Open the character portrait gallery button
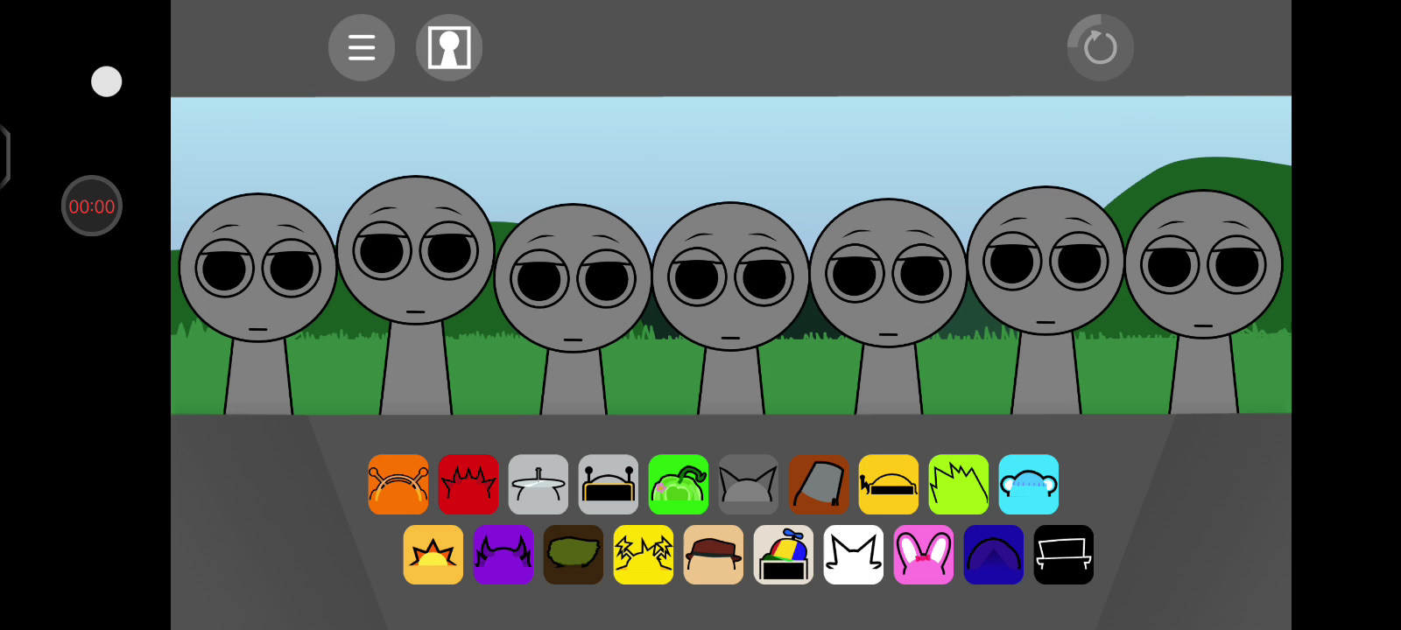This screenshot has width=1401, height=630. [x=449, y=47]
